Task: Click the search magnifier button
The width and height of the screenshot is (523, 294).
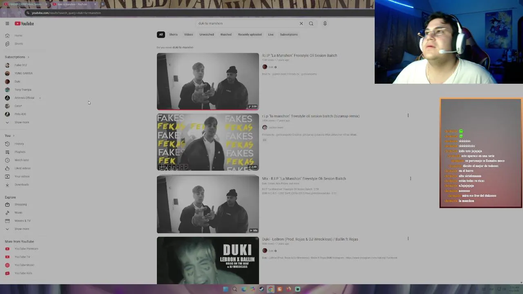Action: (x=311, y=23)
